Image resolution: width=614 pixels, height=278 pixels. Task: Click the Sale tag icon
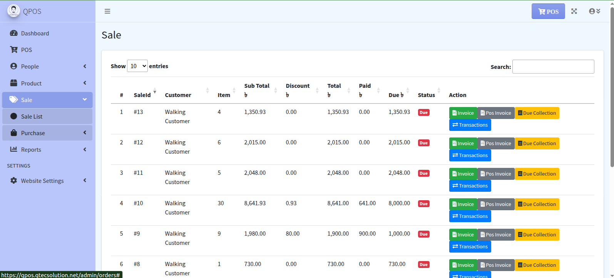tap(14, 99)
